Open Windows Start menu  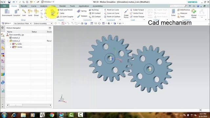pos(4,115)
